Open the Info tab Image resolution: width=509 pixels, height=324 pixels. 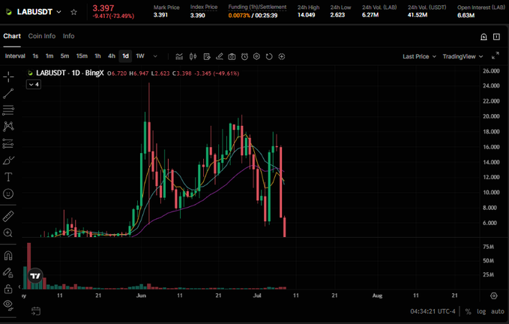pyautogui.click(x=68, y=36)
